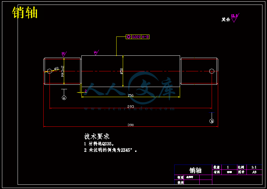This screenshot has height=189, width=267.
Task: Click the 293 hole spacing dimension text
Action: point(131,107)
